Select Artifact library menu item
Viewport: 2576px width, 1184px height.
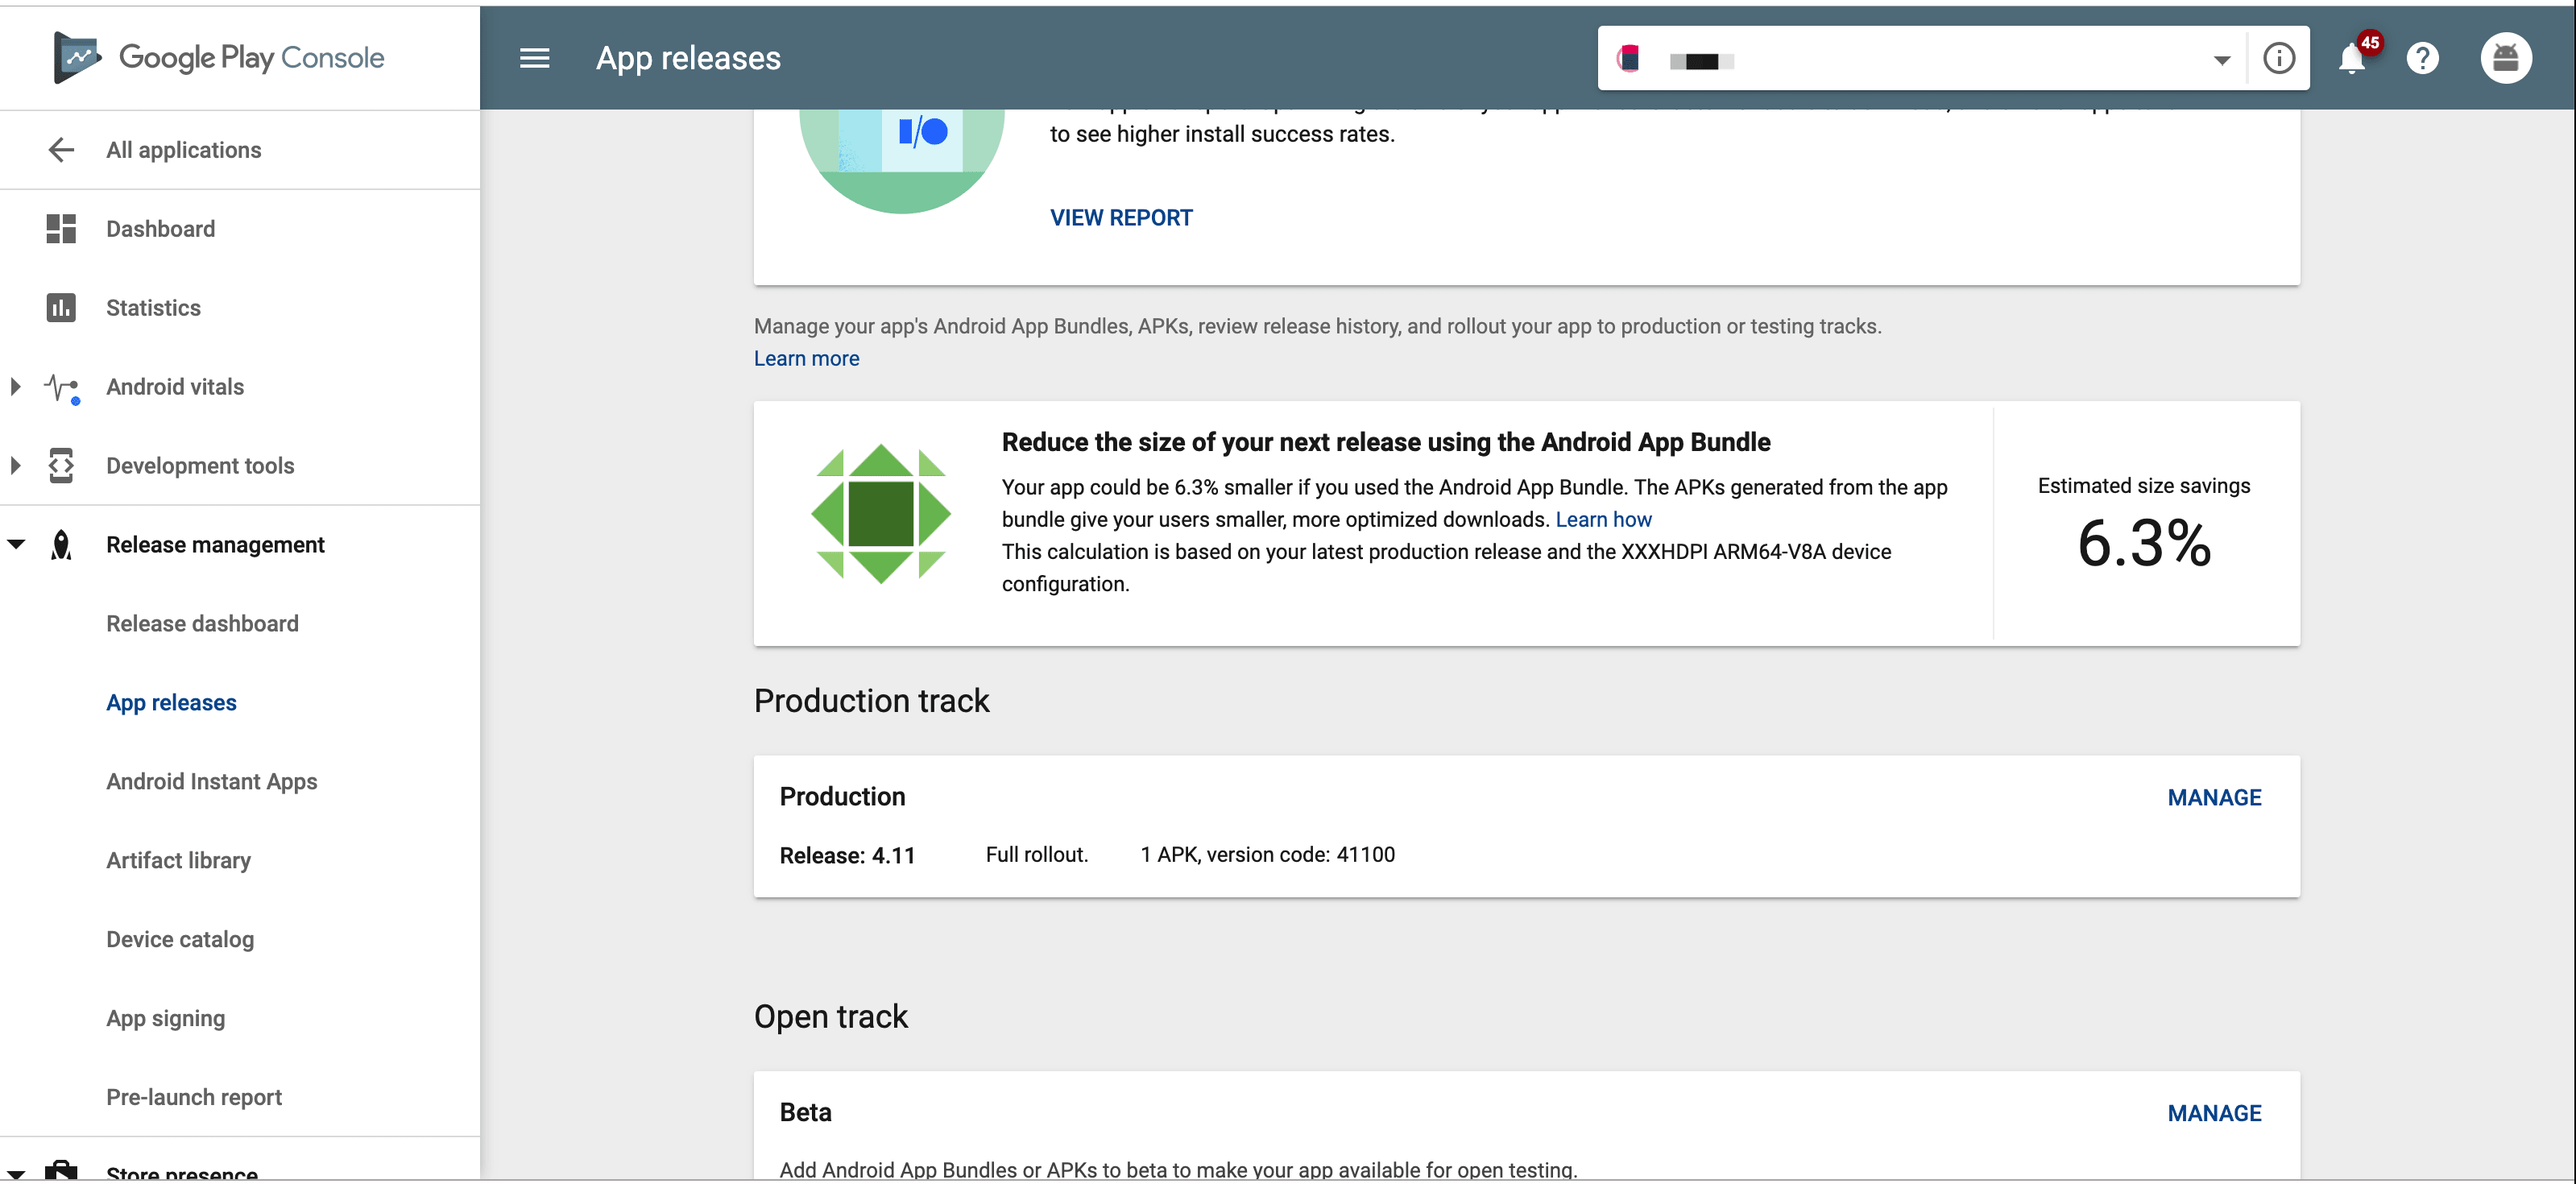coord(178,861)
